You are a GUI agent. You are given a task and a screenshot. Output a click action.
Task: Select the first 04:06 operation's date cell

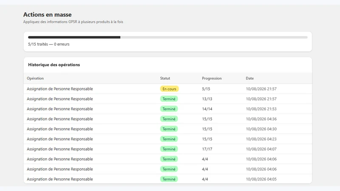pos(261,159)
